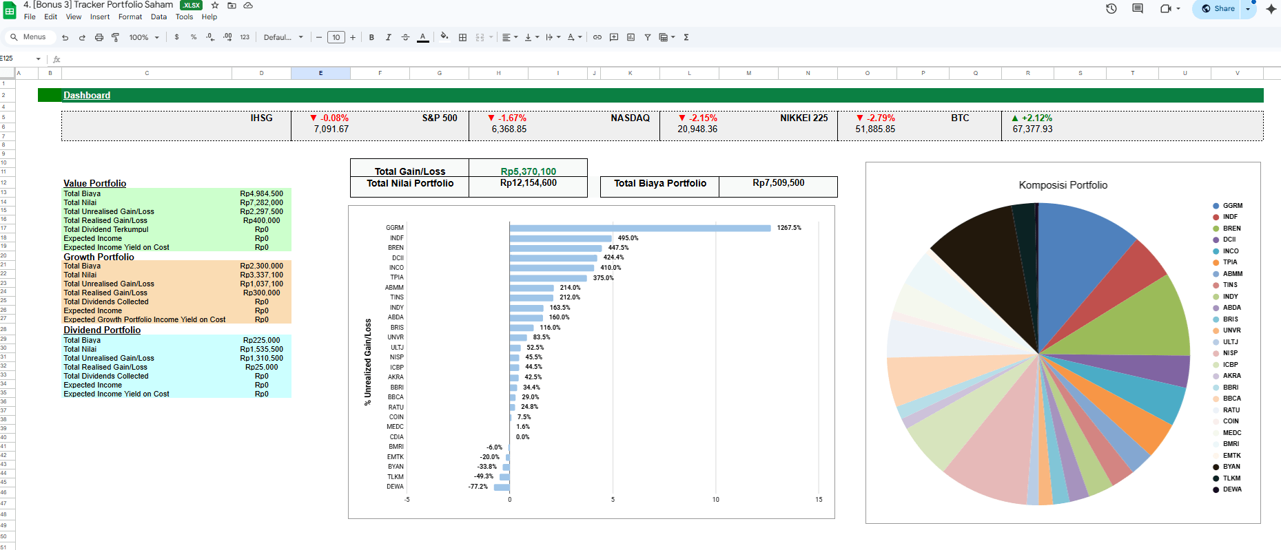
Task: Click the merge cells icon
Action: click(480, 37)
